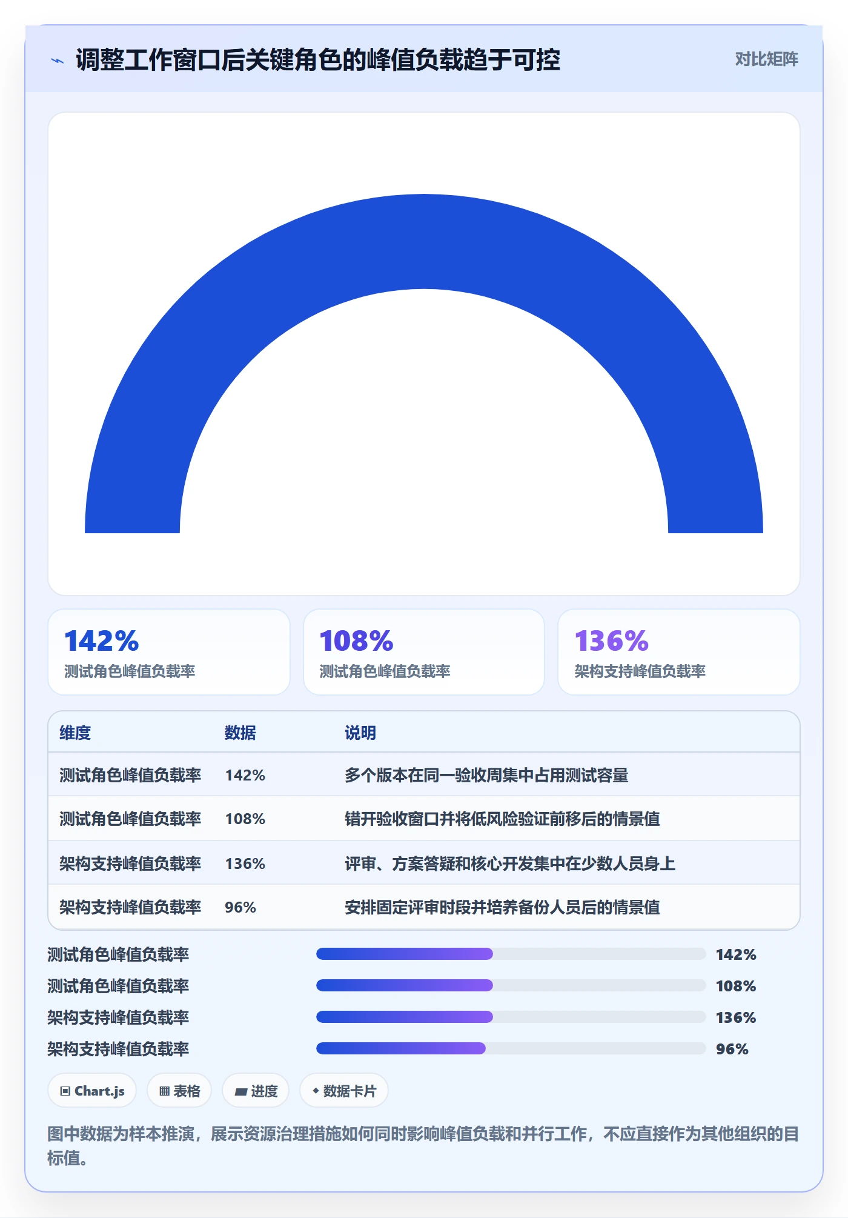Image resolution: width=848 pixels, height=1218 pixels.
Task: Select the 136% 架构支持峰值负载率 data card
Action: [x=679, y=652]
